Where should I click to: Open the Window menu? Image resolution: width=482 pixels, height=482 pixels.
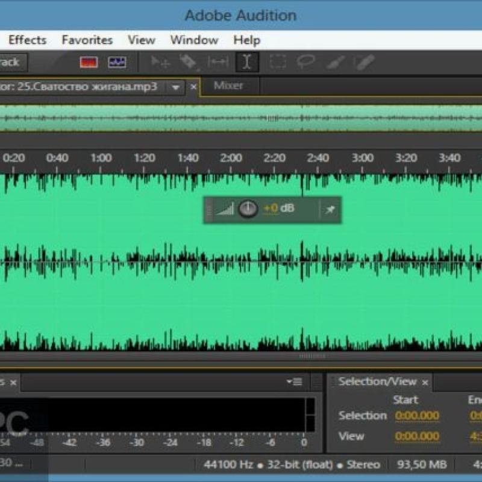pos(194,40)
